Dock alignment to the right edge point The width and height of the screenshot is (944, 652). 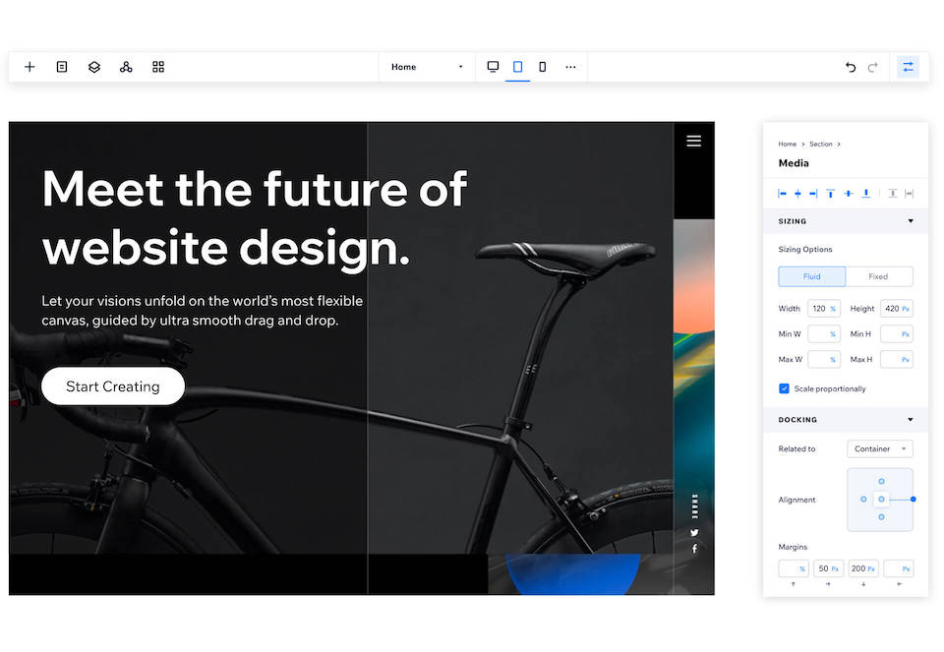coord(914,500)
